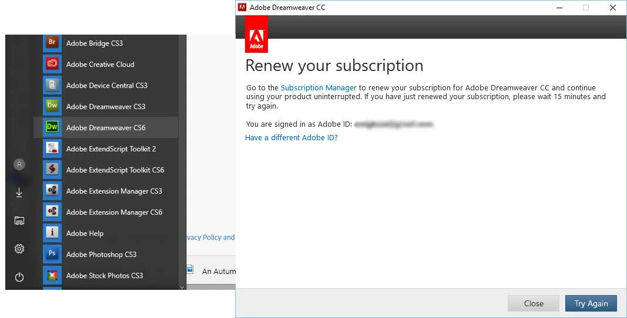Launch the Adobe Dreamweaver CS3 icon
This screenshot has width=627, height=318.
[52, 106]
